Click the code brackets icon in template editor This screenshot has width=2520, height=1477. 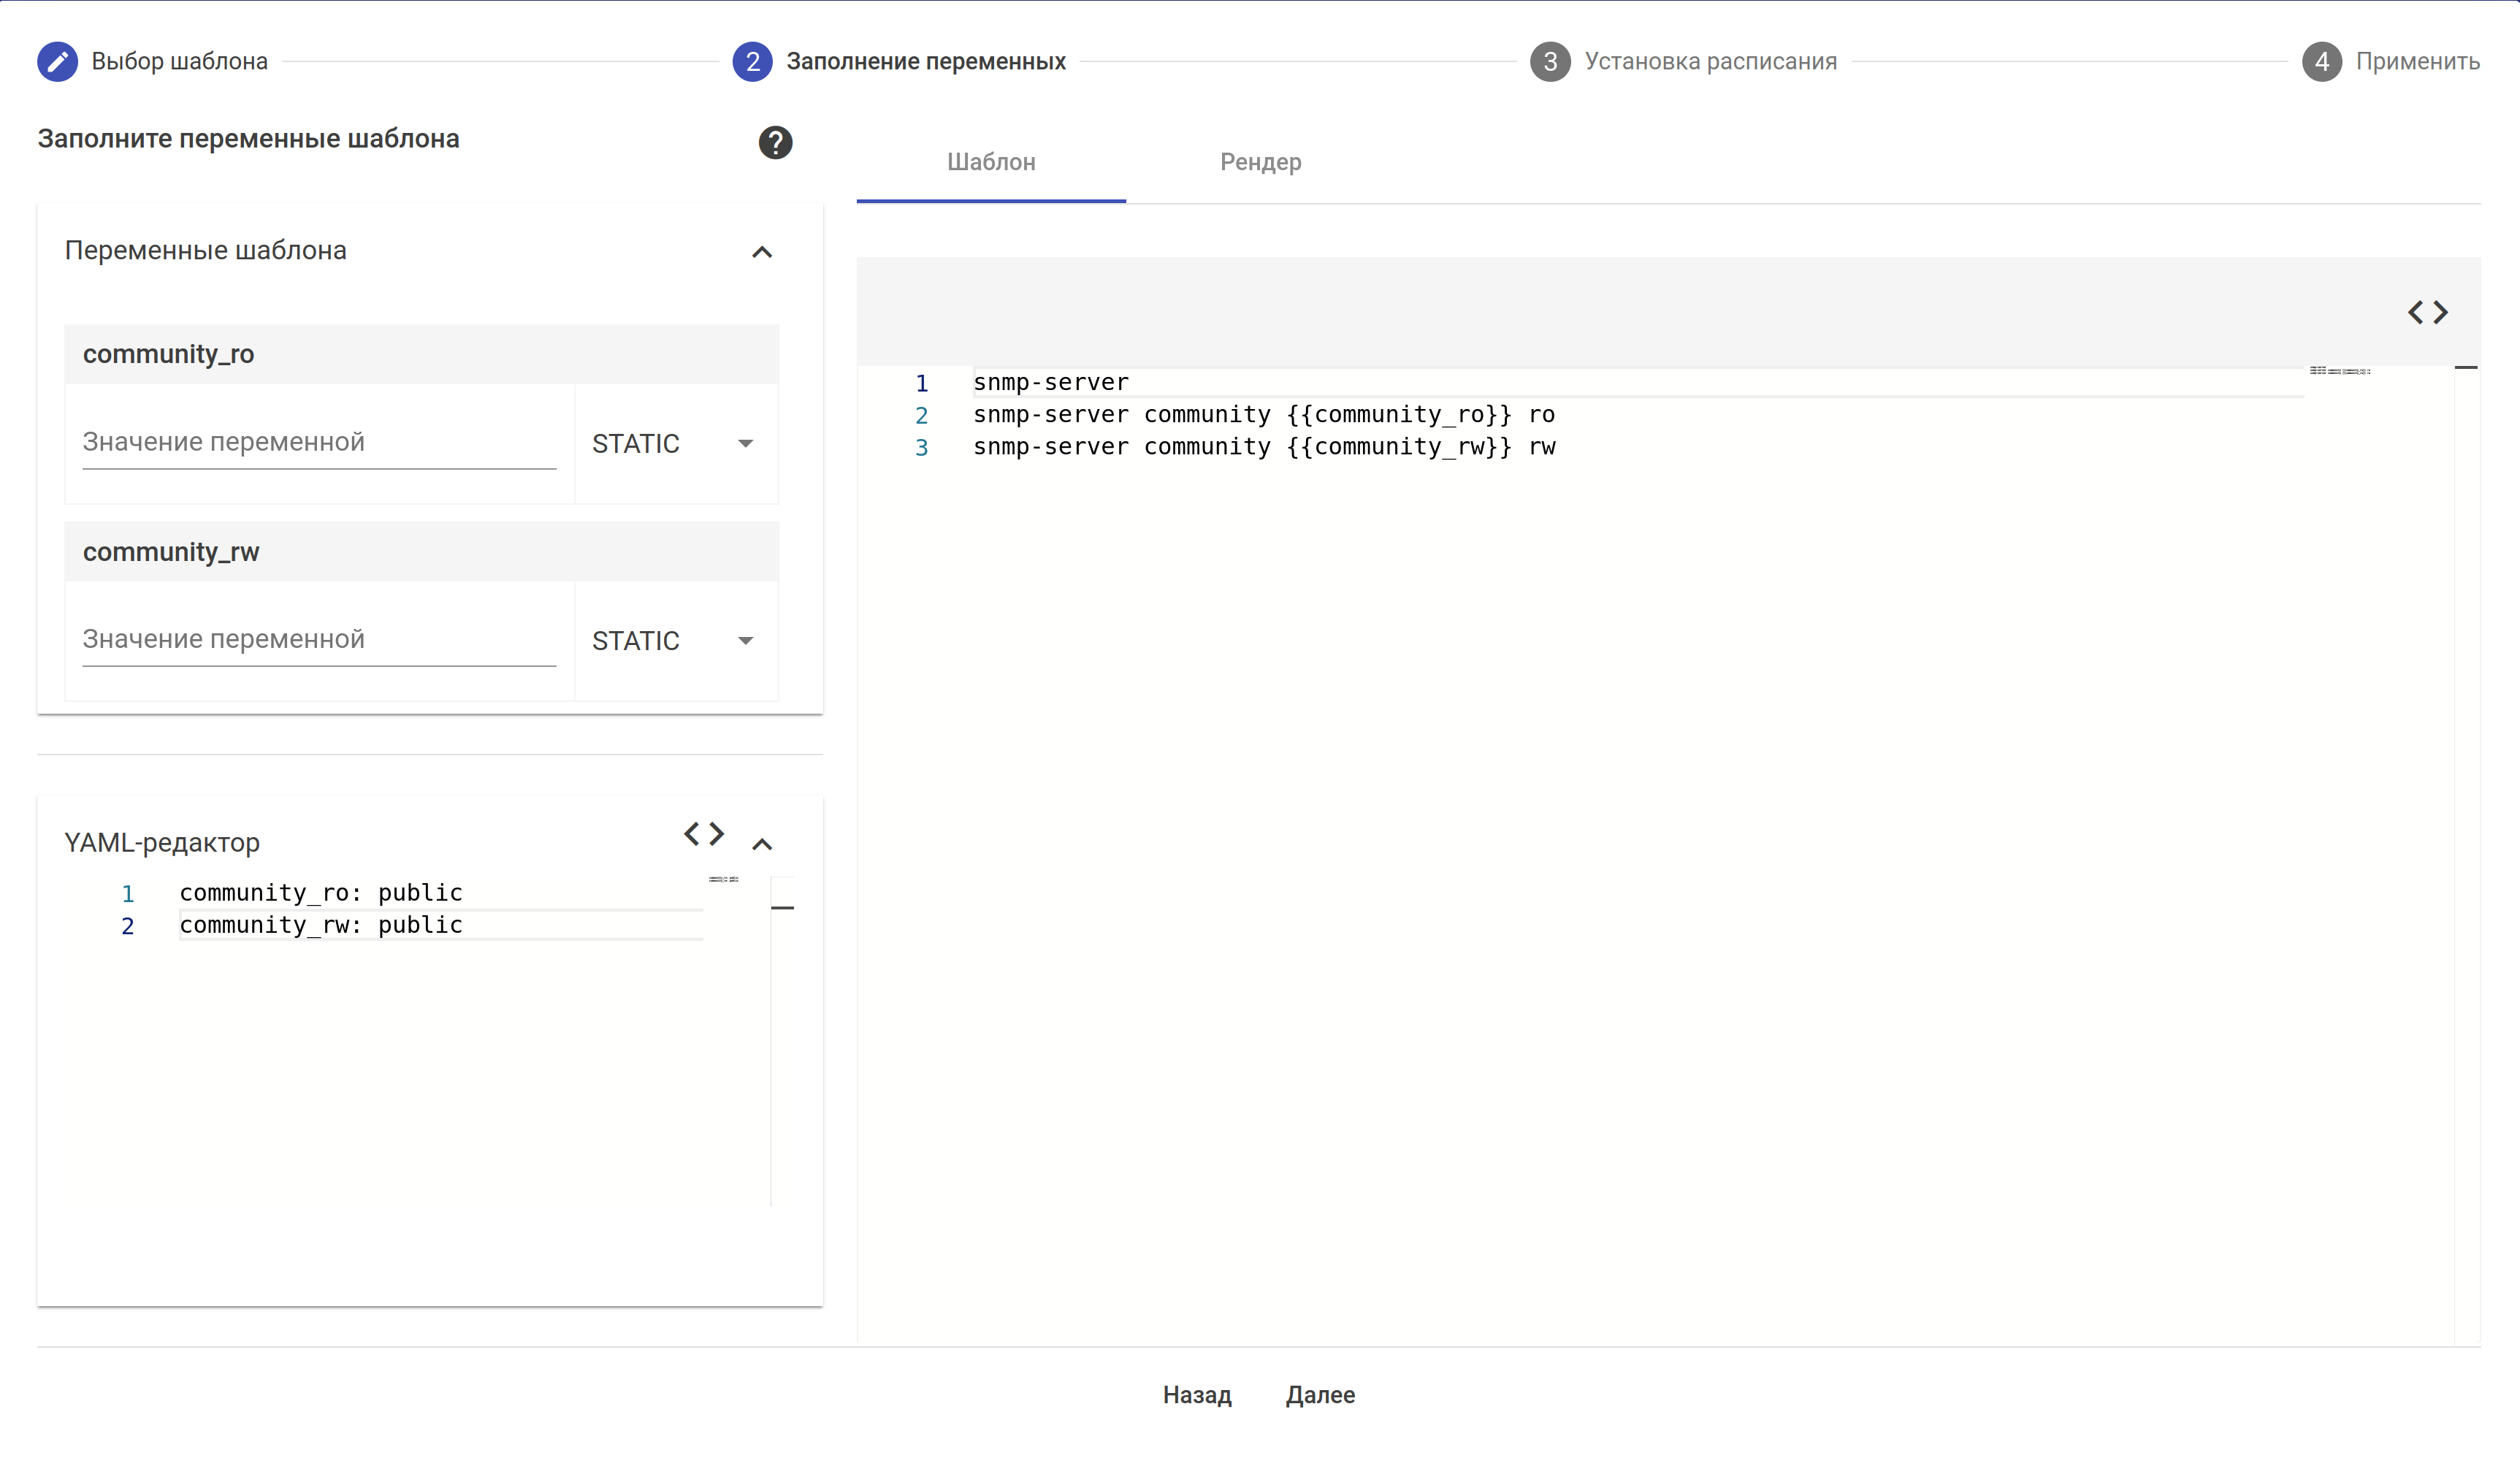[x=2427, y=313]
